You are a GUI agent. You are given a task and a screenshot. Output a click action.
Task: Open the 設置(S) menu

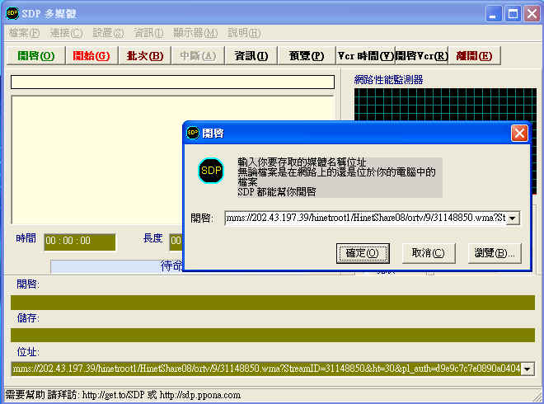pyautogui.click(x=108, y=33)
